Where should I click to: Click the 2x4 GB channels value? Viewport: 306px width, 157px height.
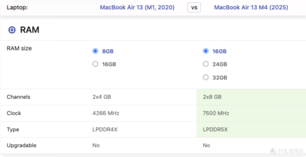click(102, 97)
